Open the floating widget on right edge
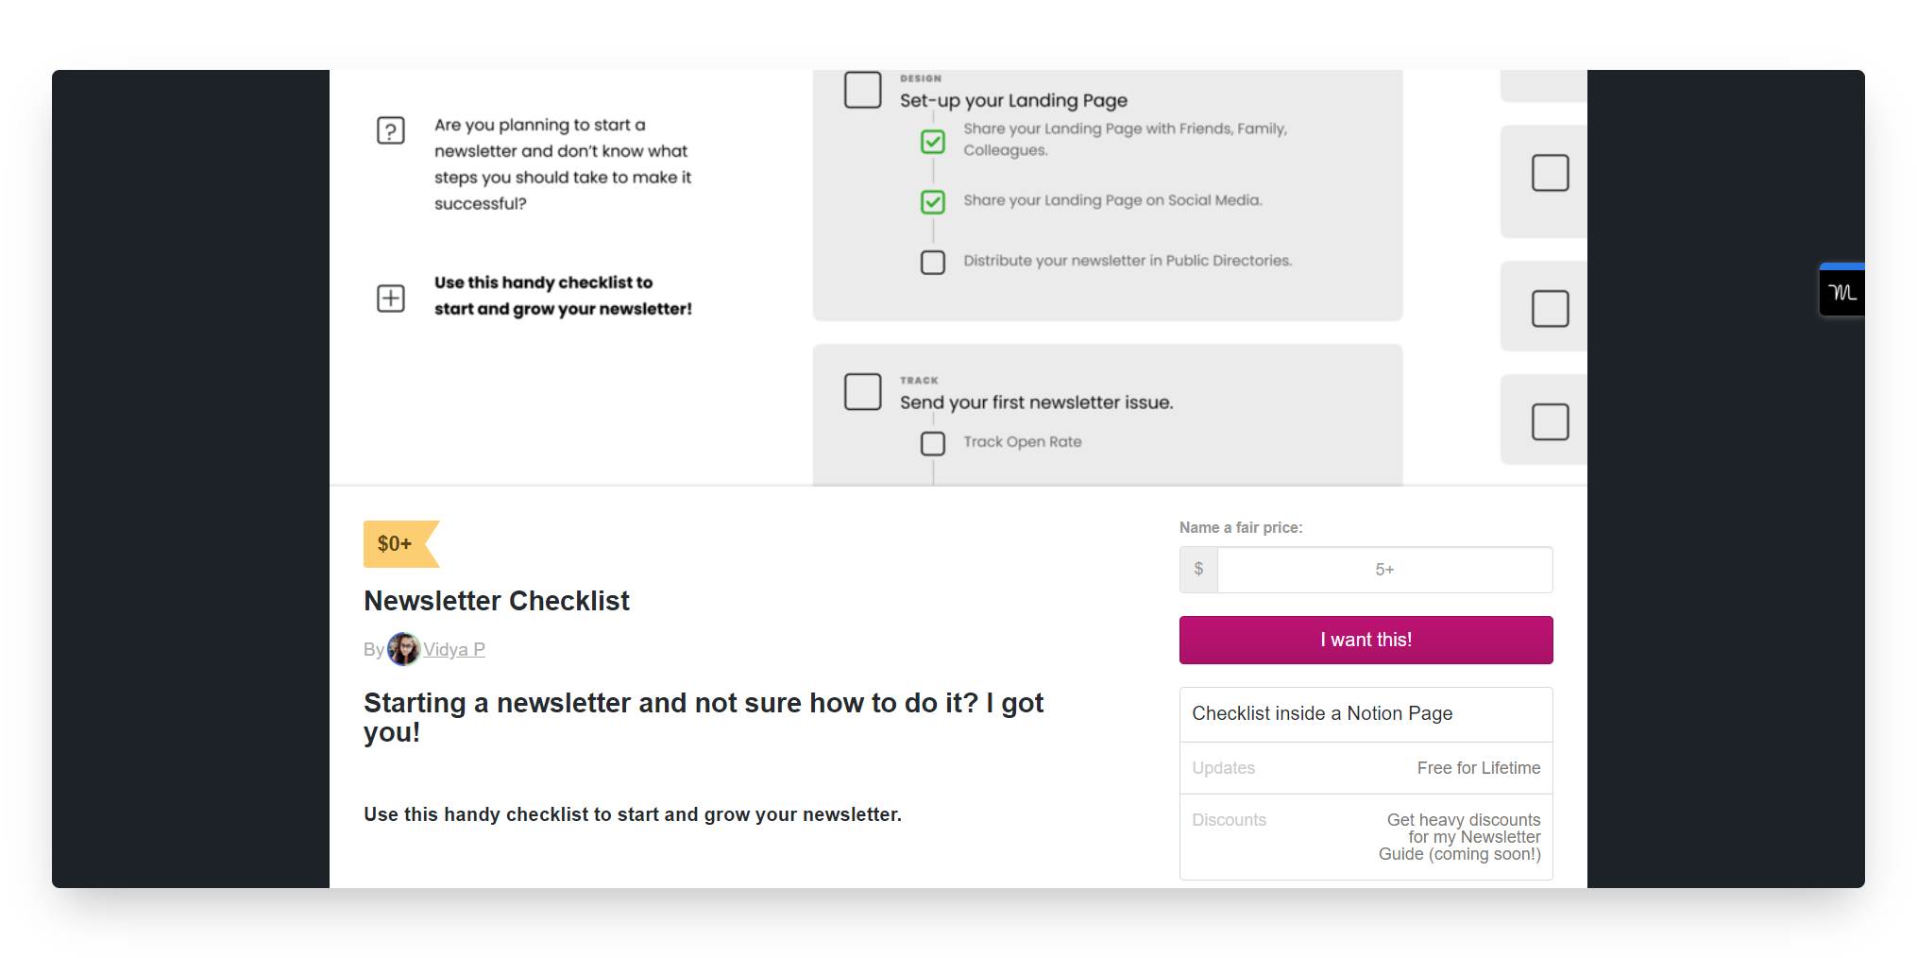This screenshot has width=1917, height=958. pos(1841,290)
